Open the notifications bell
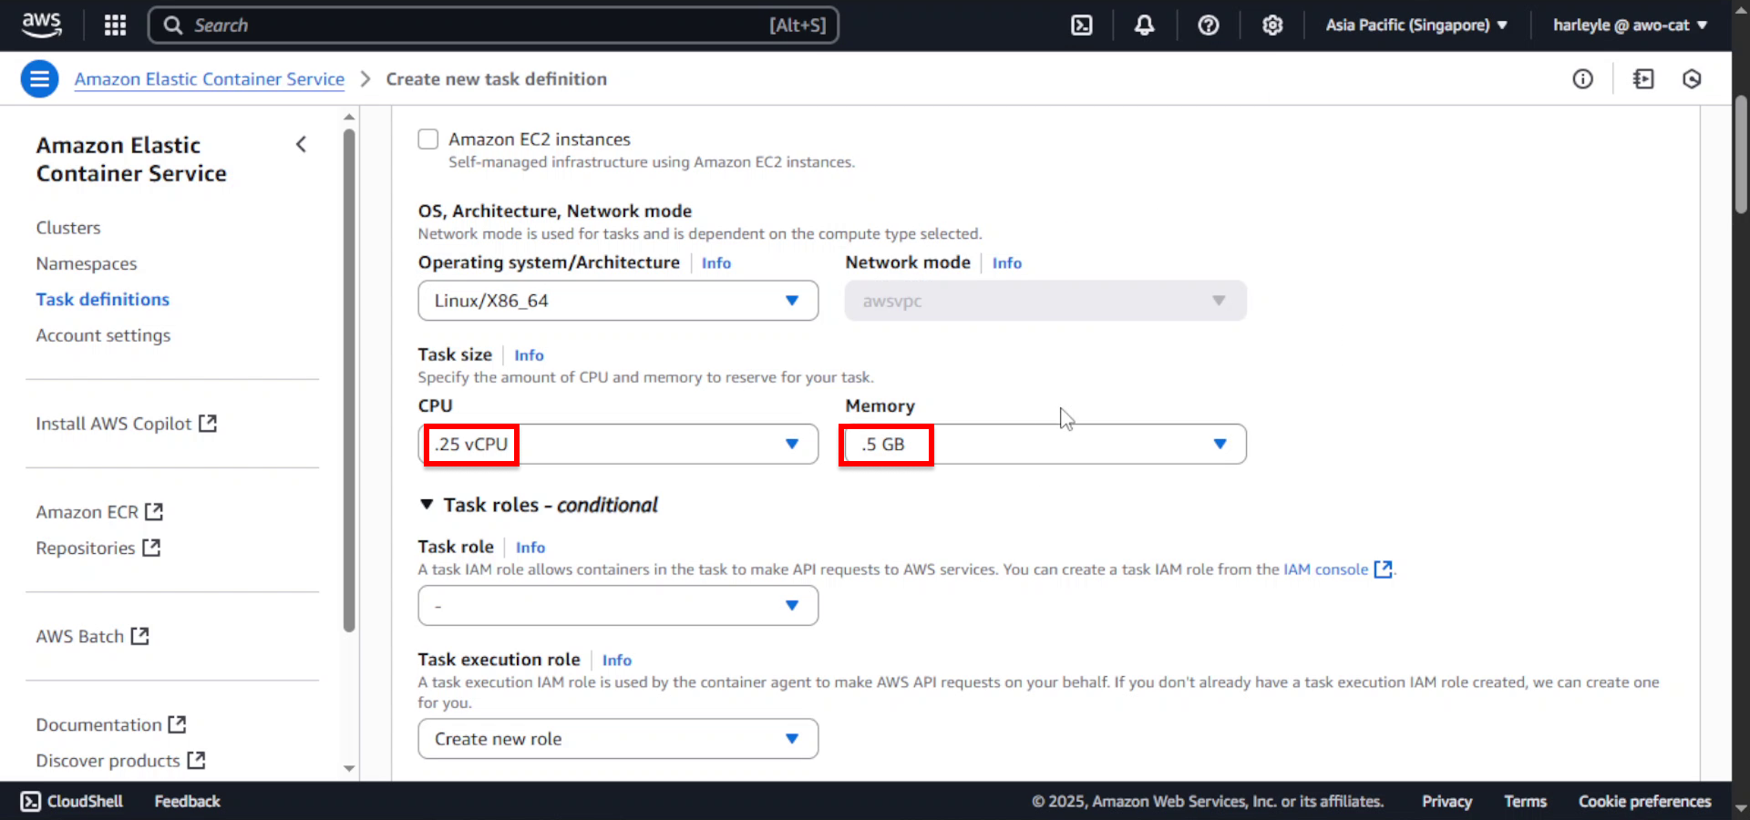 (1144, 25)
